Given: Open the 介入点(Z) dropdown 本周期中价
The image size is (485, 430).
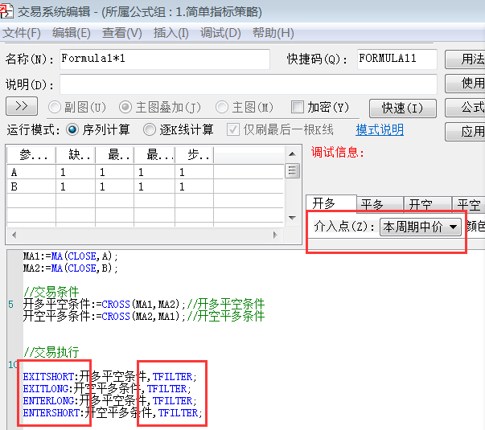Looking at the screenshot, I should click(x=421, y=227).
